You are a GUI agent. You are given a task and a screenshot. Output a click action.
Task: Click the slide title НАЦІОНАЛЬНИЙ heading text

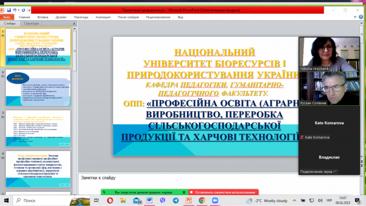[x=215, y=53]
